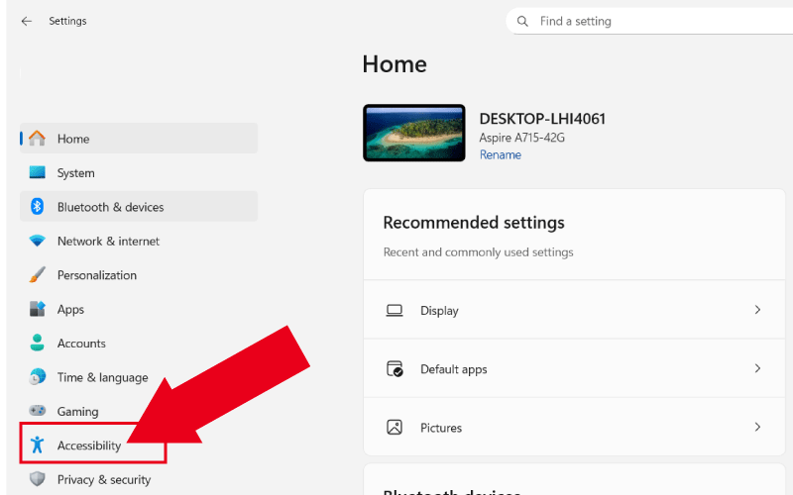
Task: Expand the Pictures settings chevron
Action: coord(757,428)
